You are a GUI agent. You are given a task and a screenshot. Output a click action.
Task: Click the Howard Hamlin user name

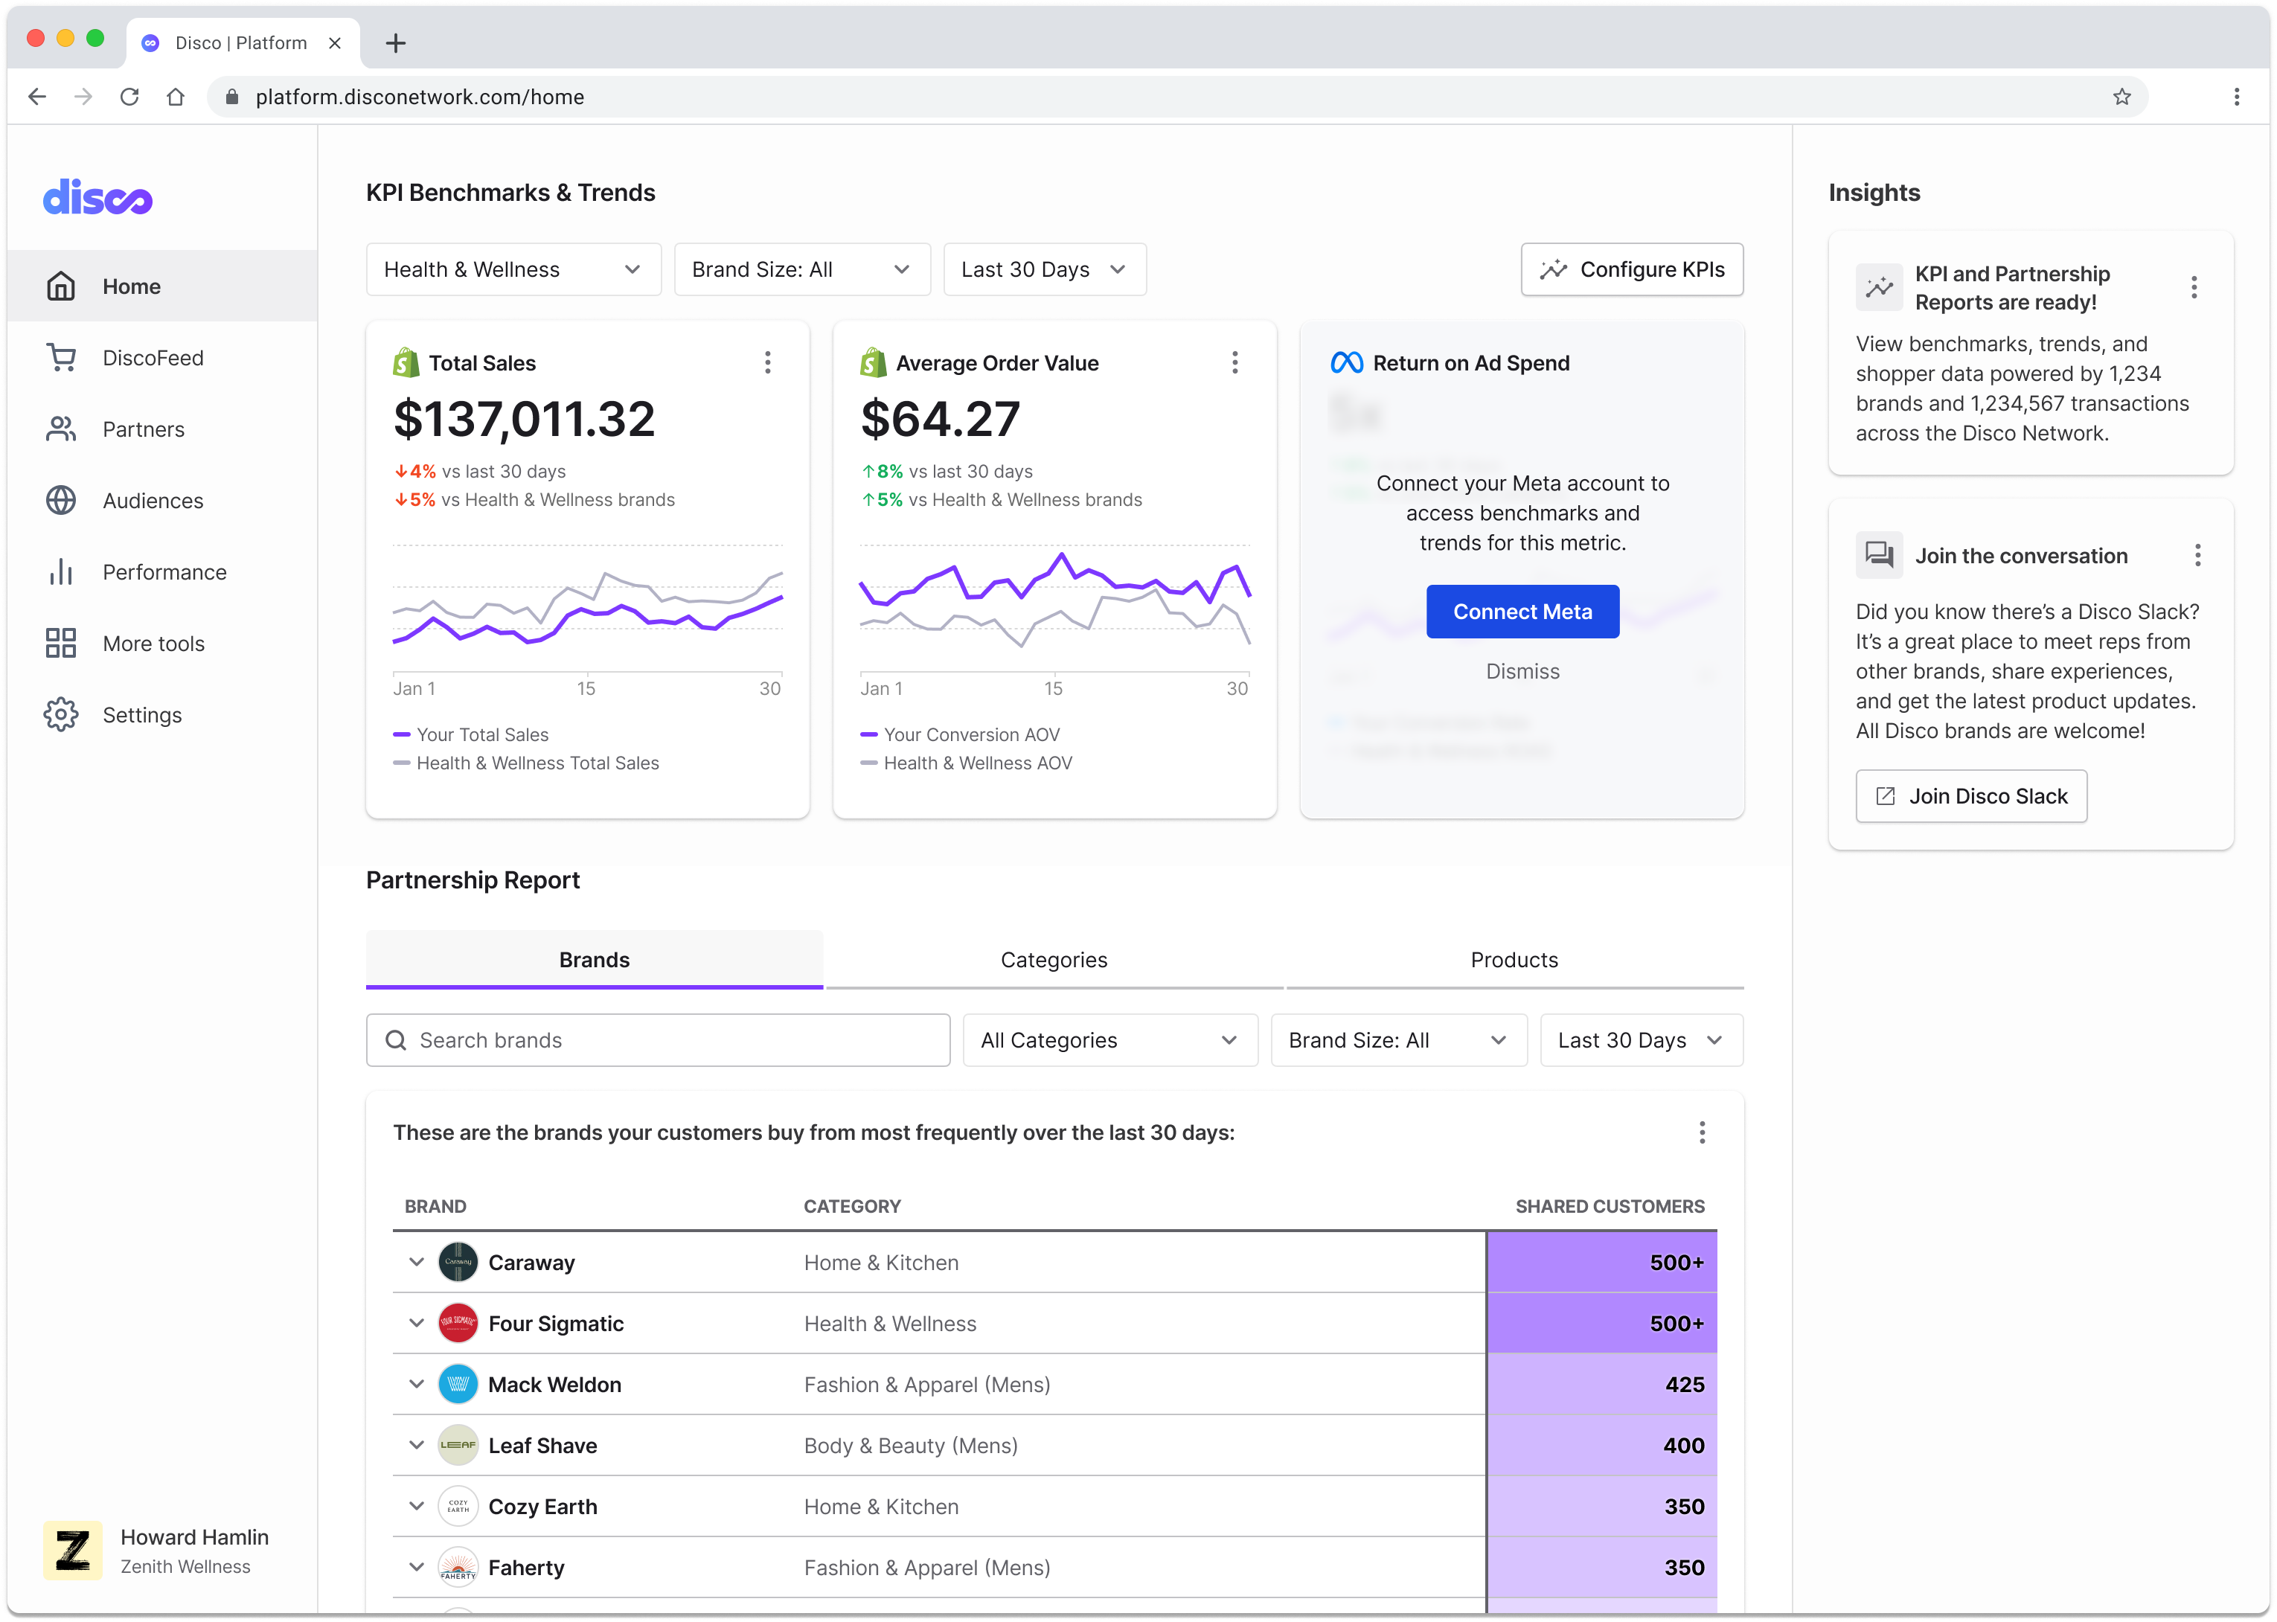coord(195,1537)
